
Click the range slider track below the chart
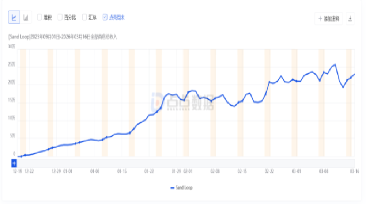pos(186,163)
